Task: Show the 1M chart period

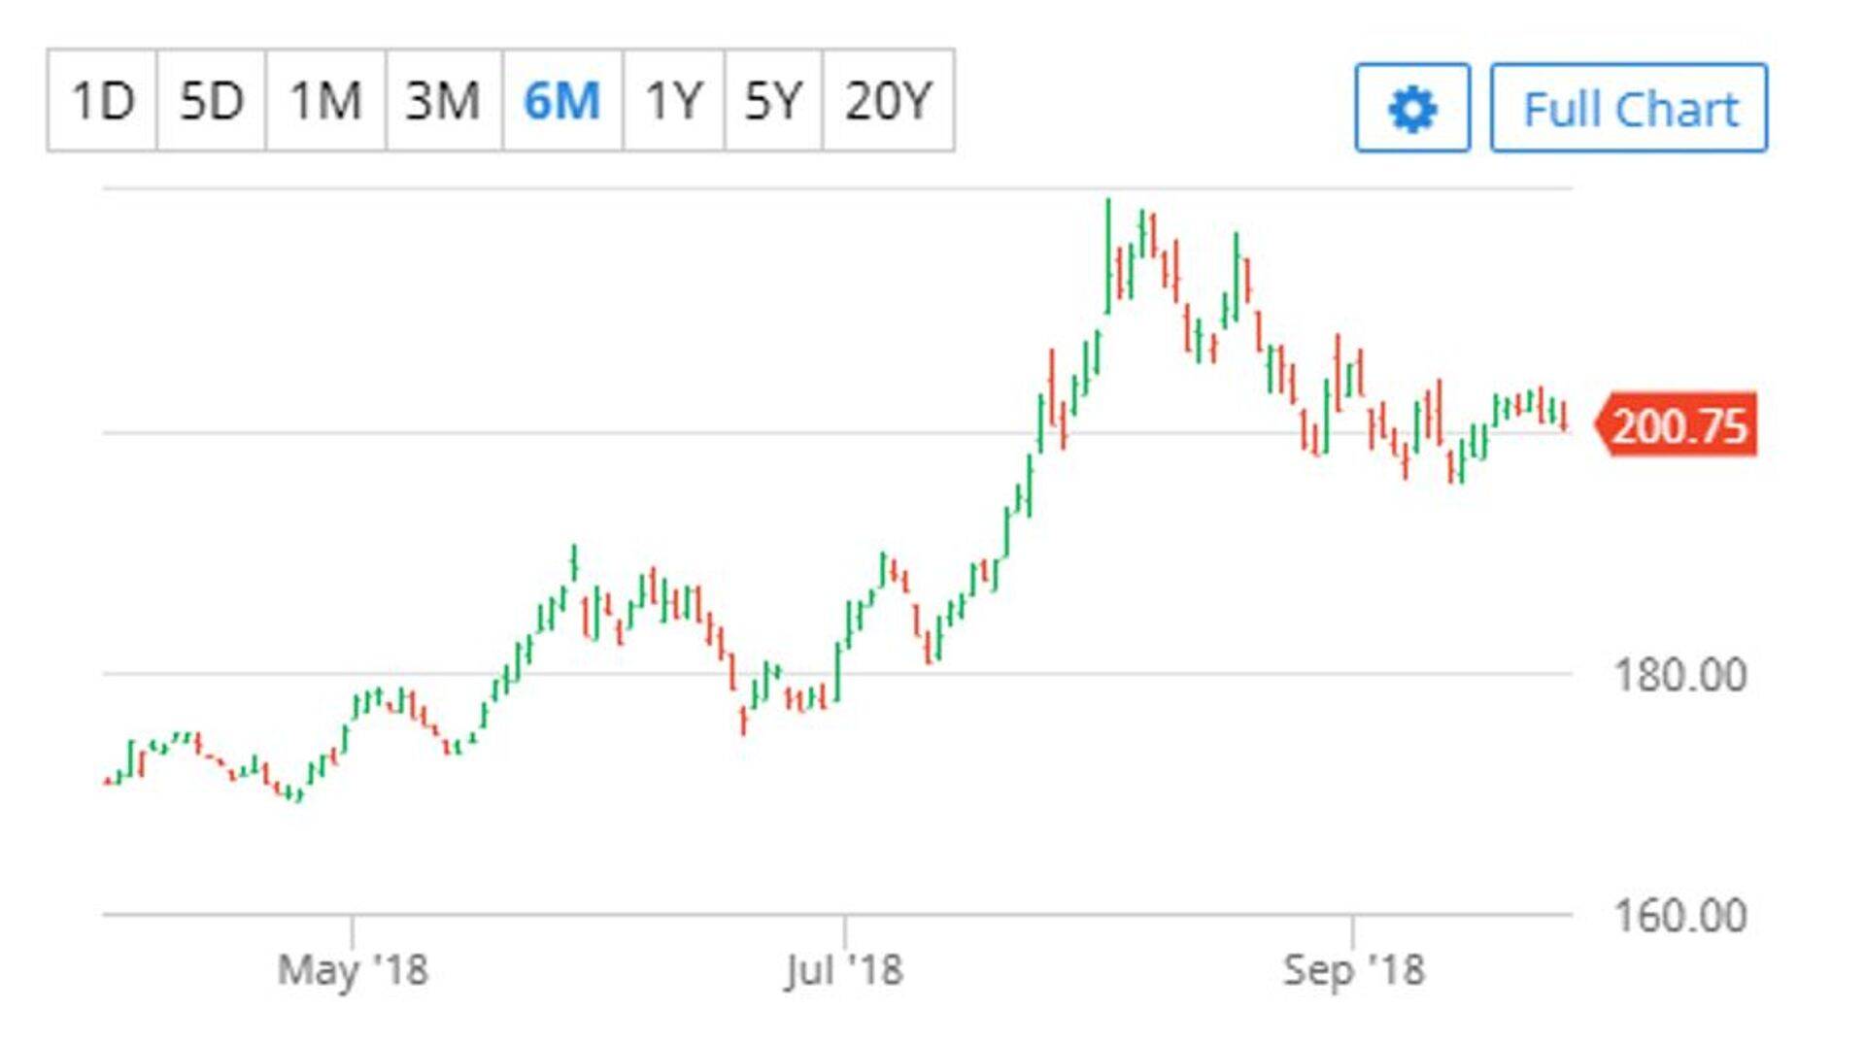Action: point(325,100)
